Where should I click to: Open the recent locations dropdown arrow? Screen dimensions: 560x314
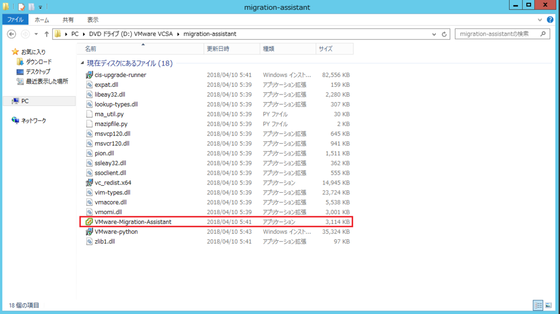tap(36, 34)
